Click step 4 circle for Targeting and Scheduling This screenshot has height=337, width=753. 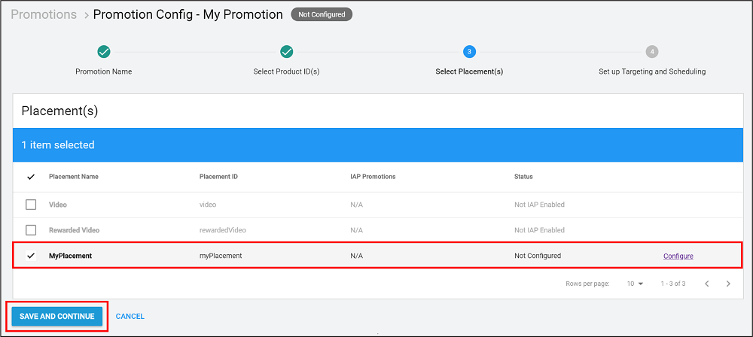click(x=651, y=51)
